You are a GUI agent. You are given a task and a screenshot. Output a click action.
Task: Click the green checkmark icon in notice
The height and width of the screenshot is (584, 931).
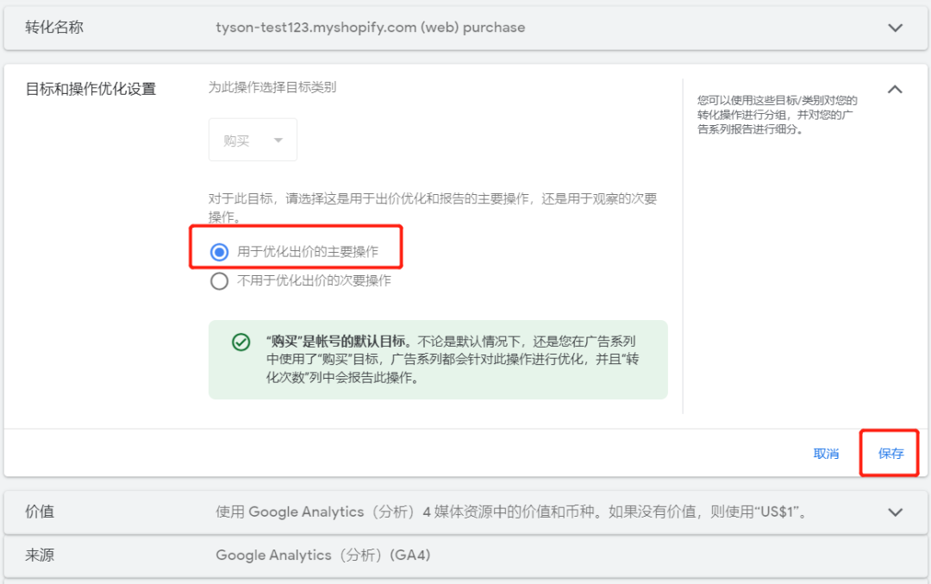point(241,342)
